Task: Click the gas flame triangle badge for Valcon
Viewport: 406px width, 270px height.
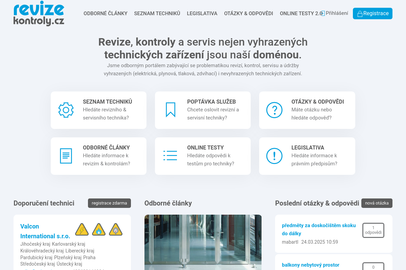Action: 99,230
